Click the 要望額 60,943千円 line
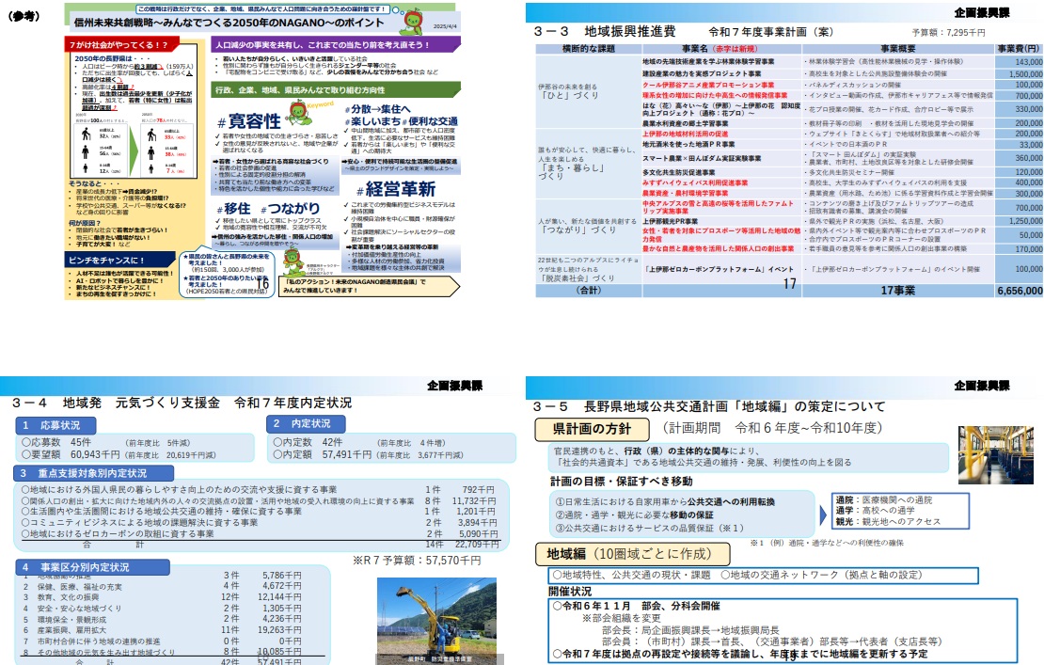 [119, 454]
